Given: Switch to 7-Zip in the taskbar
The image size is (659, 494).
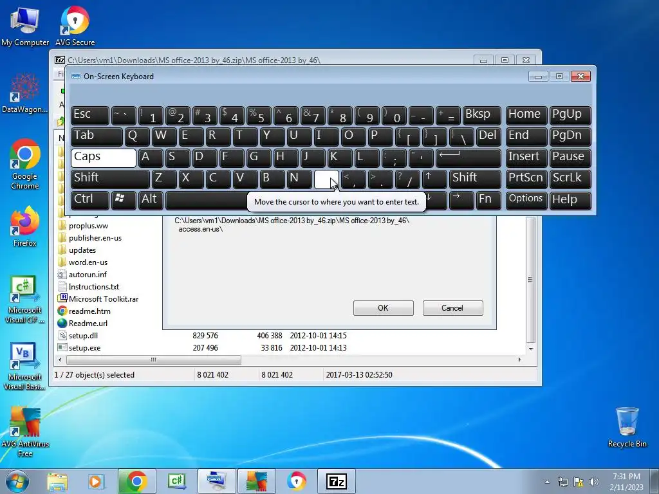Looking at the screenshot, I should point(337,481).
